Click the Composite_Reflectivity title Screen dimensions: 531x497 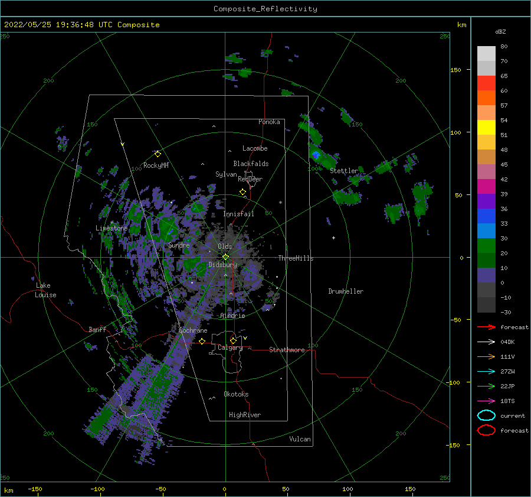pos(265,9)
